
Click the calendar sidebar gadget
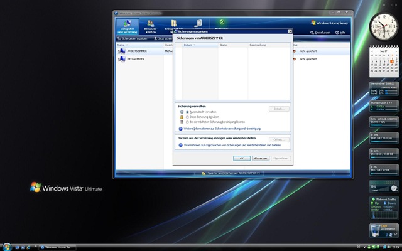point(384,61)
